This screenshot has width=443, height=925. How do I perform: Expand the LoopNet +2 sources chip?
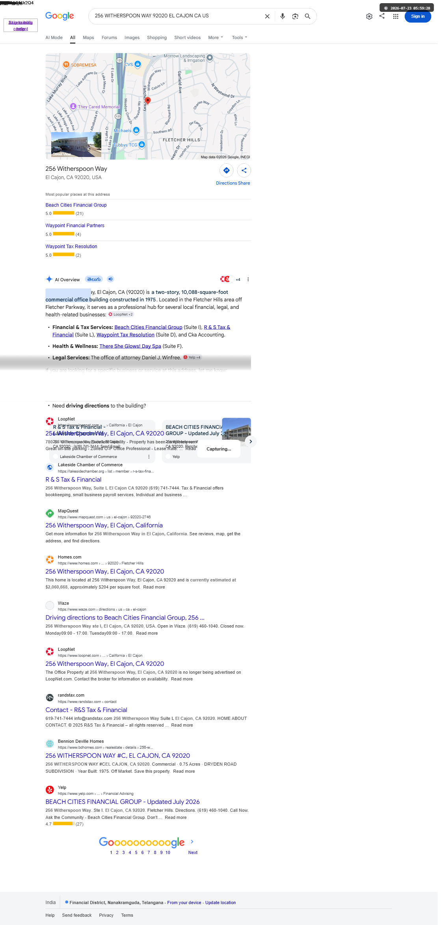[x=121, y=314]
